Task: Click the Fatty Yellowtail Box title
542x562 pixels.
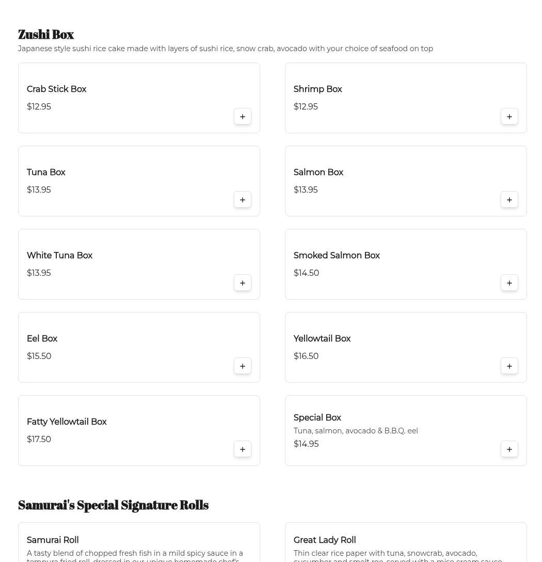Action: coord(67,422)
